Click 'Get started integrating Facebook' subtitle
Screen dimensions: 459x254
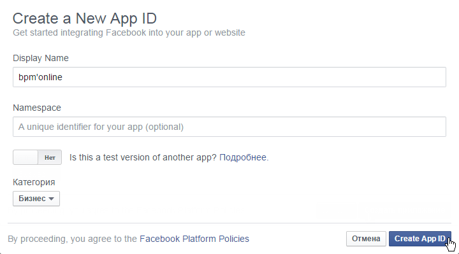coord(129,32)
